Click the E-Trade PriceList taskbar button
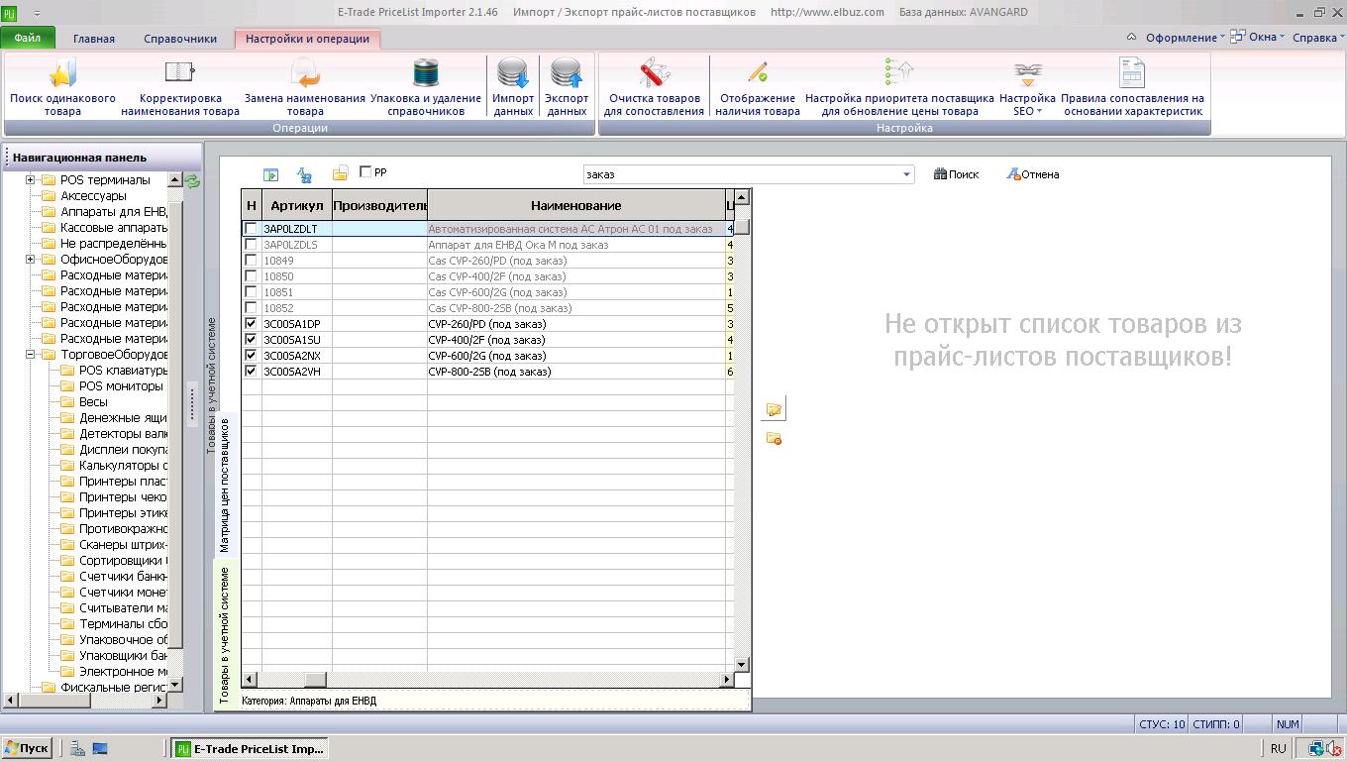 pyautogui.click(x=250, y=749)
